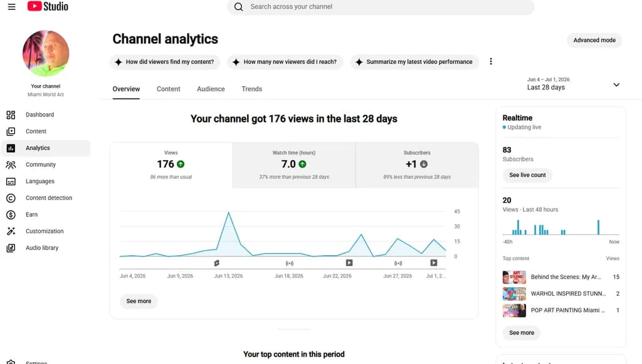Screen dimensions: 642x364
Task: Click the Shorts marker on chart timeline
Action: [216, 263]
